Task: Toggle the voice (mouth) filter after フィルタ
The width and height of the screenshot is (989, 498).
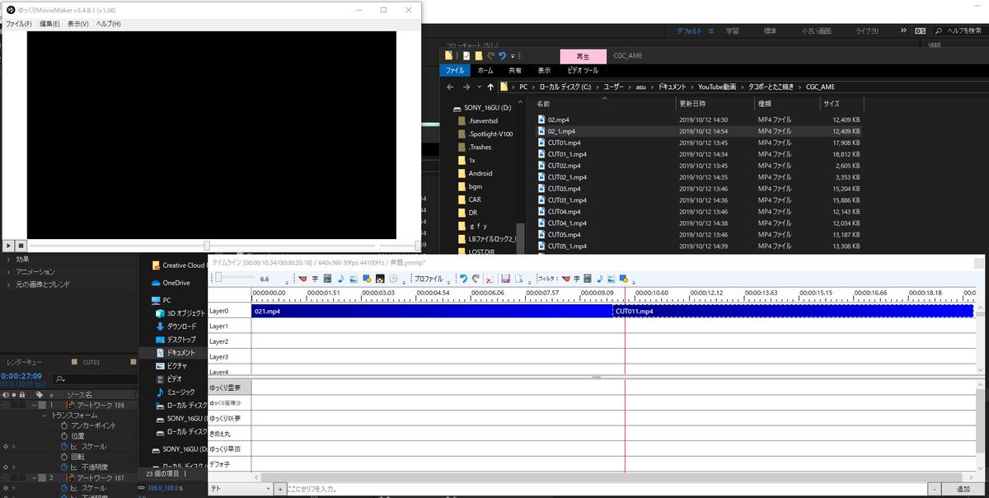Action: [x=566, y=279]
